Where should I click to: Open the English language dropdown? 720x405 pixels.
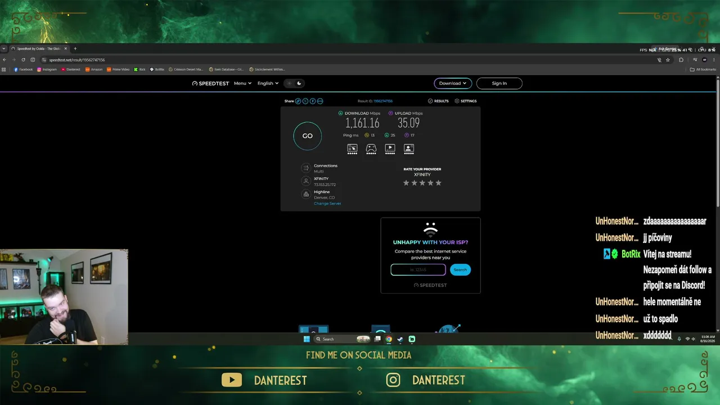(x=268, y=83)
